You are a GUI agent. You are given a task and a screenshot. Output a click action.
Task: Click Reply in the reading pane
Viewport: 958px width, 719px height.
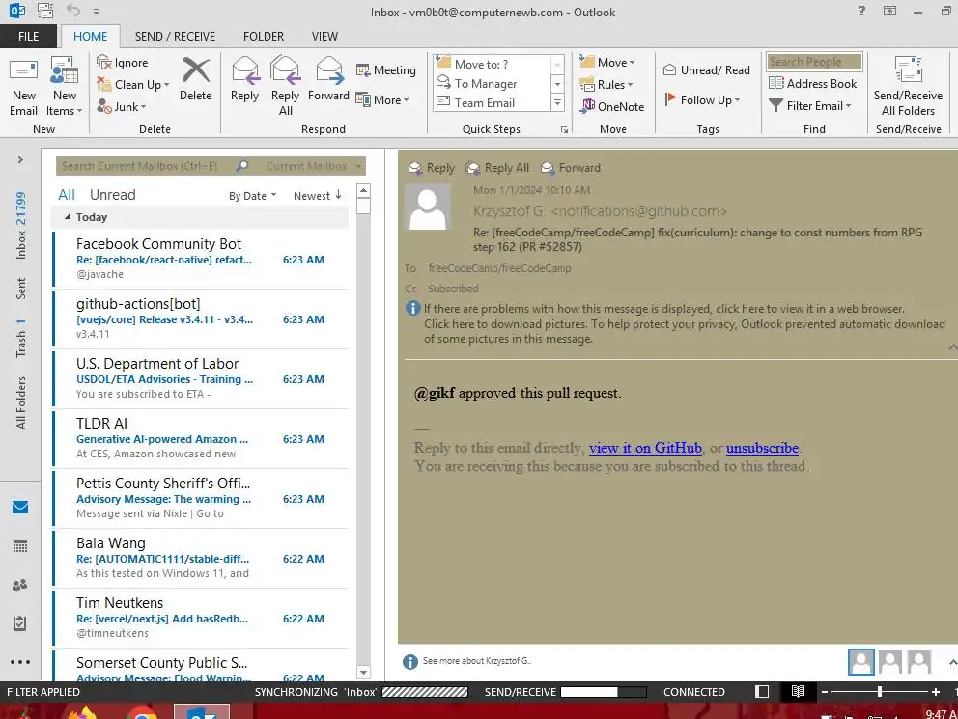[432, 168]
